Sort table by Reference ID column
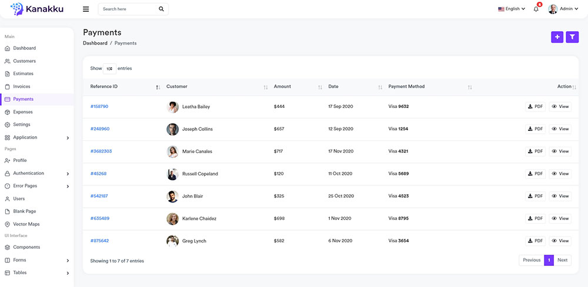Screen dimensions: 588x287 [x=158, y=87]
